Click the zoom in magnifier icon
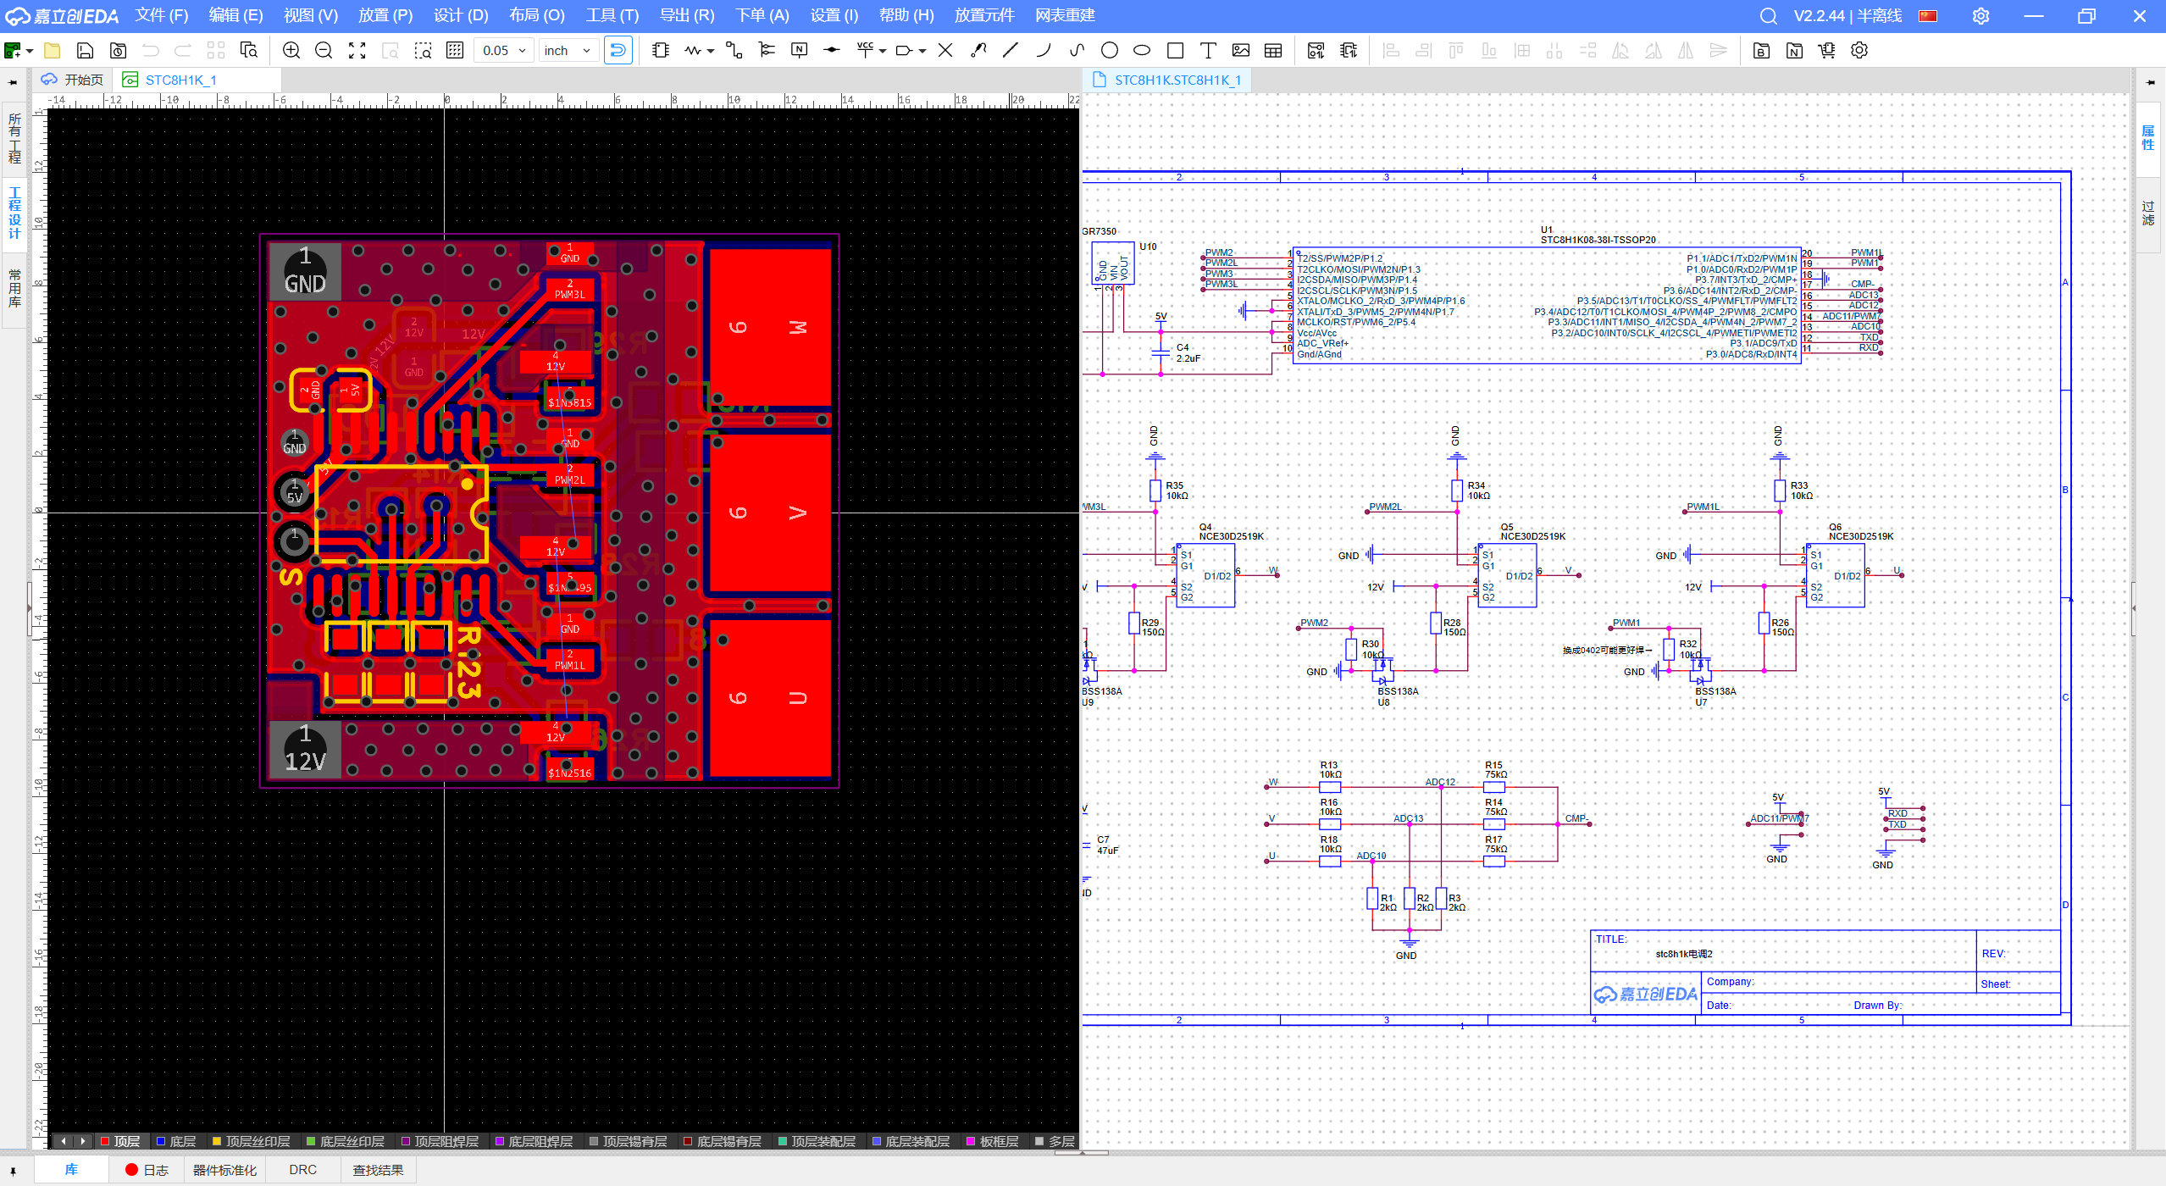This screenshot has height=1186, width=2166. pyautogui.click(x=291, y=51)
